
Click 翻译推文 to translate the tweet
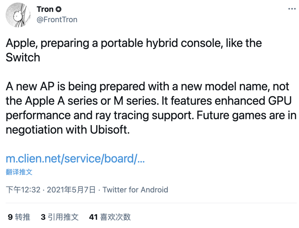19,172
